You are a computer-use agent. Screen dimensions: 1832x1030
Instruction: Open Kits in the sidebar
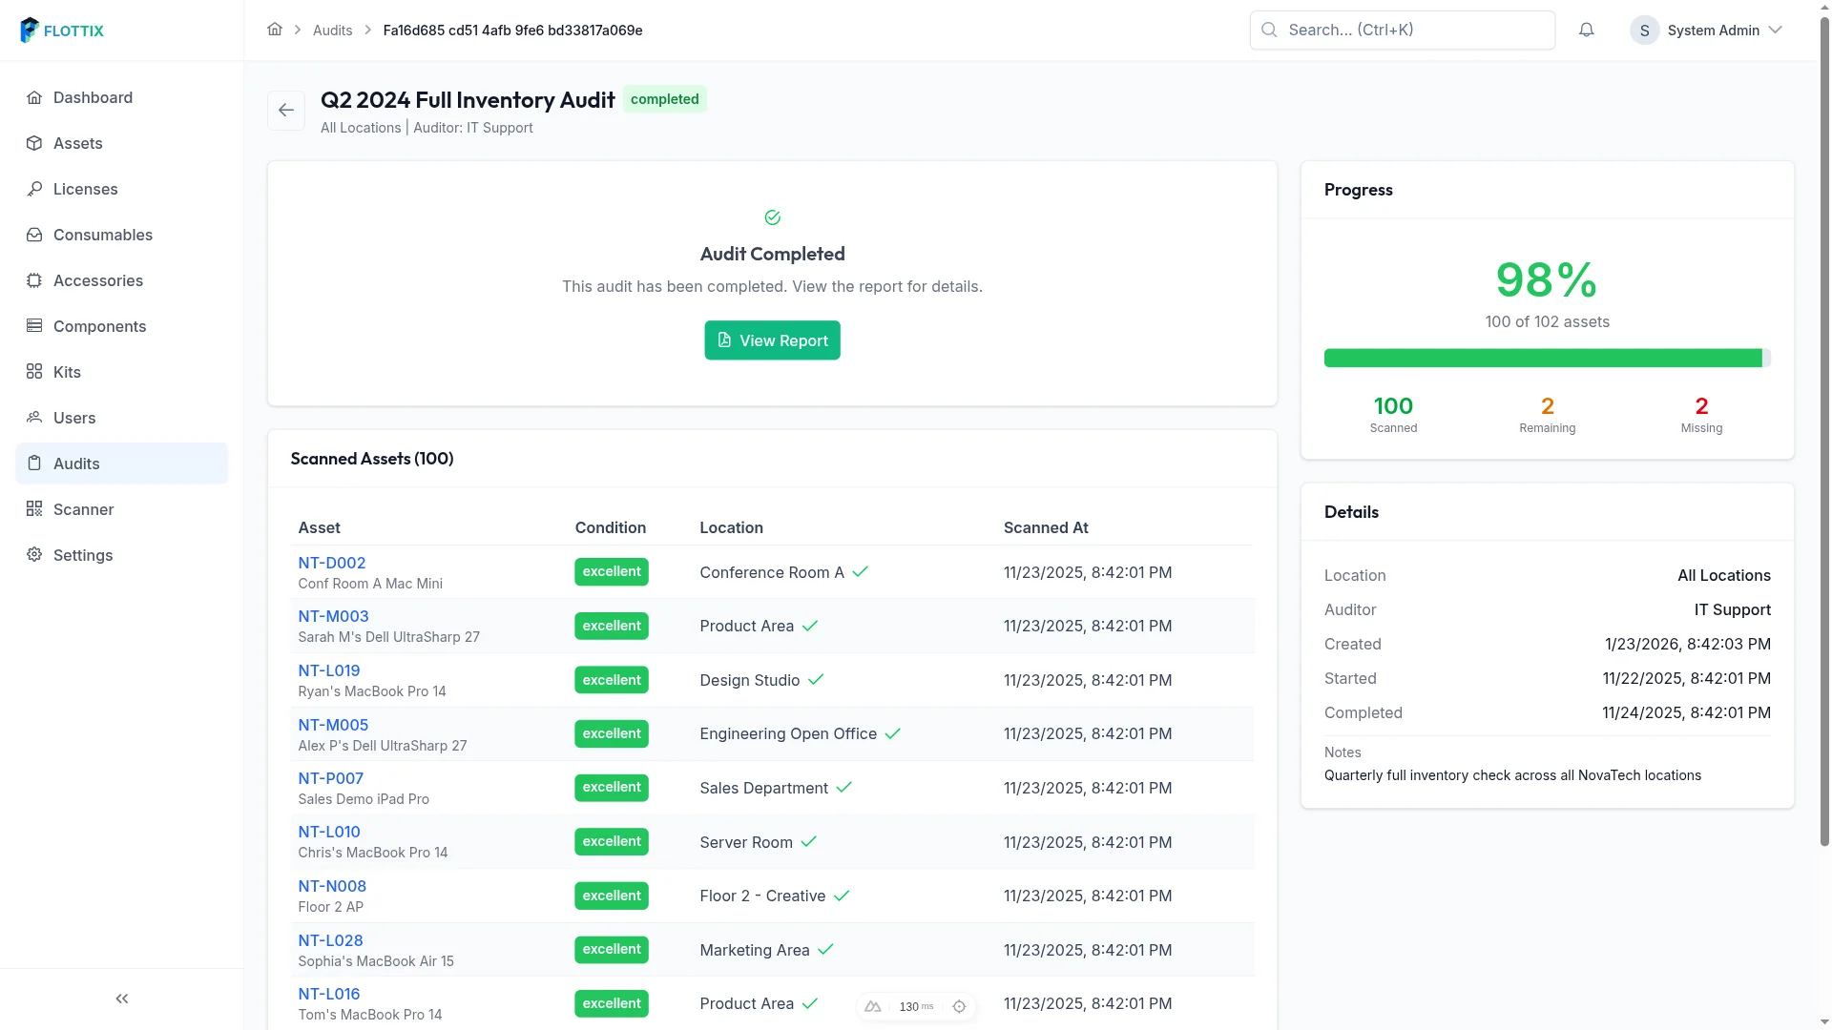(121, 372)
